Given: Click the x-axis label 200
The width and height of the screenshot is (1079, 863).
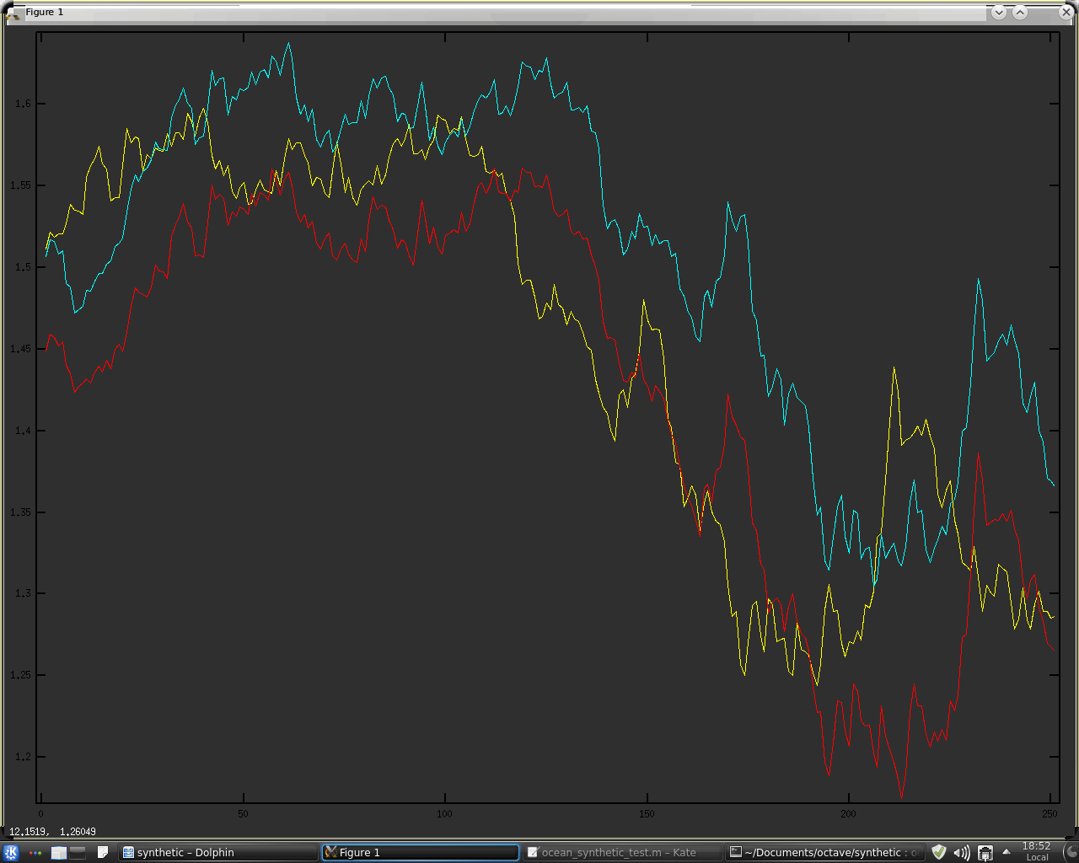Looking at the screenshot, I should click(848, 813).
